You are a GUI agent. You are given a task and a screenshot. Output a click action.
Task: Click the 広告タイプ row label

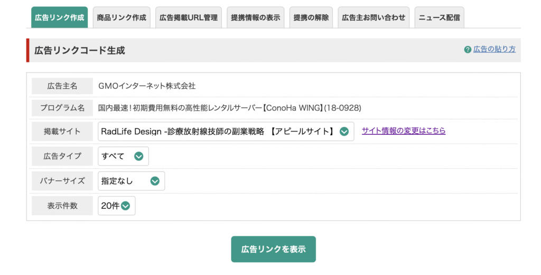click(x=62, y=156)
